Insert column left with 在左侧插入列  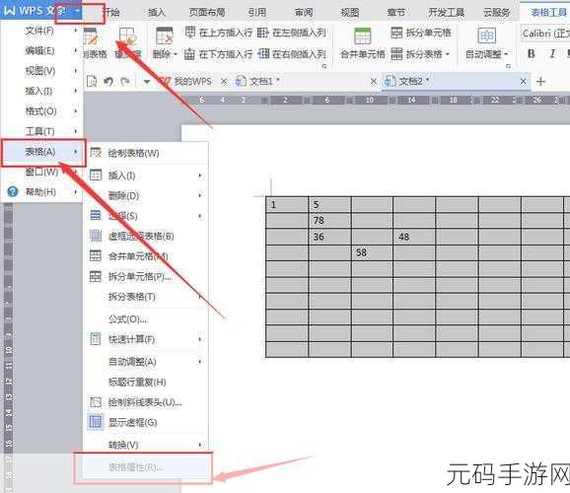pos(292,33)
